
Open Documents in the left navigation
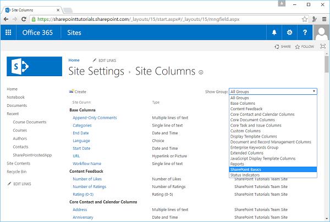coord(17,105)
